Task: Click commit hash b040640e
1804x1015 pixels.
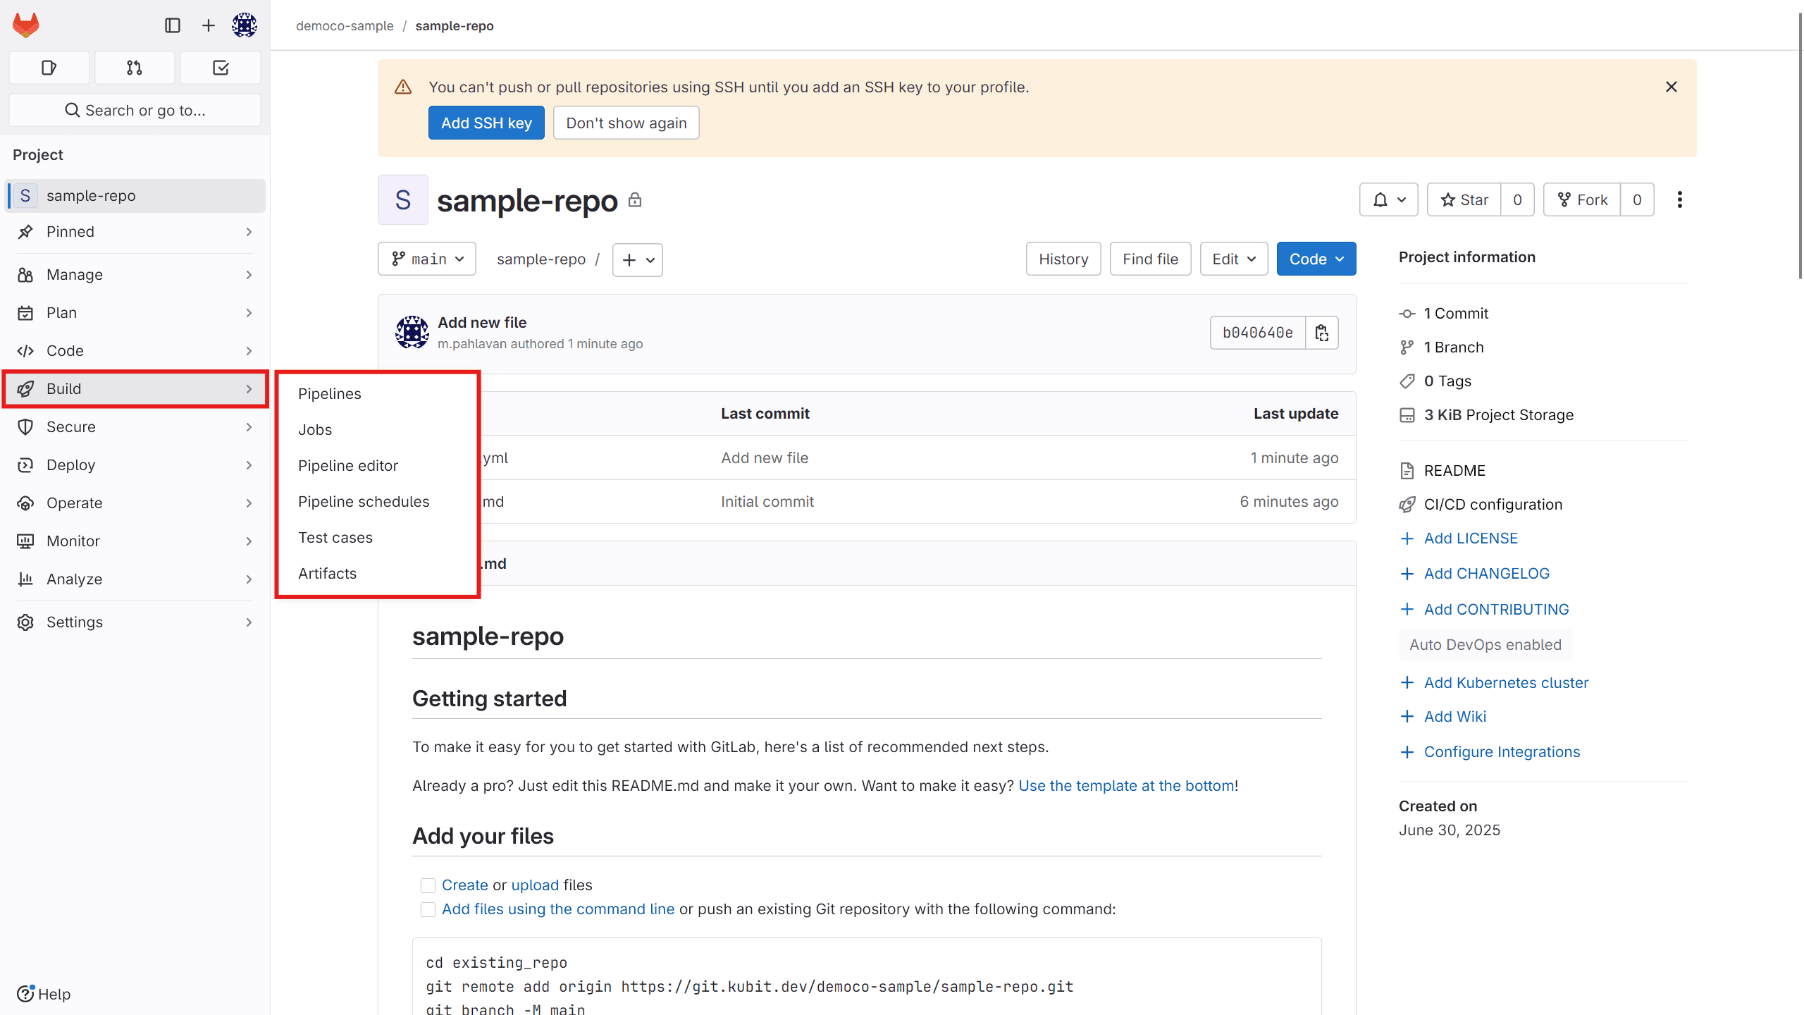Action: click(1257, 332)
